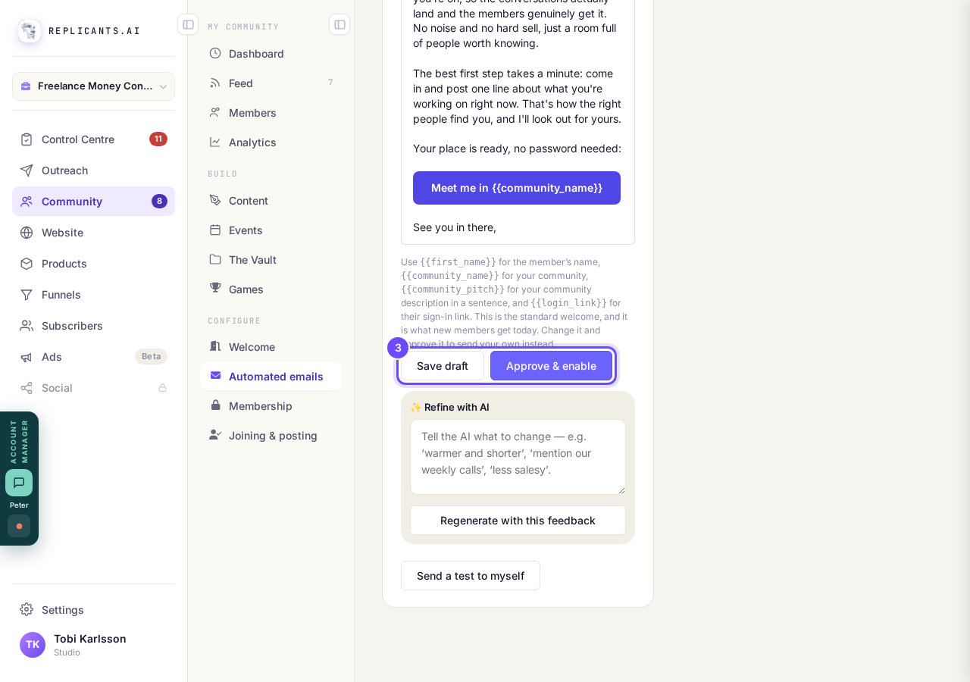Image resolution: width=970 pixels, height=682 pixels.
Task: Open Tobi Karlsson's profile avatar
Action: [x=33, y=645]
